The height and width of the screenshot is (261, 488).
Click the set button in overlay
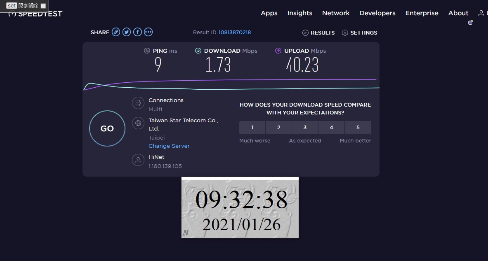(x=12, y=6)
